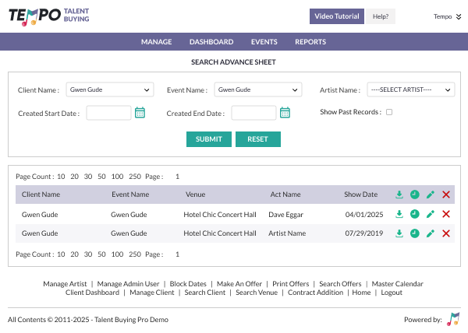The image size is (468, 333).
Task: Open the Master Calendar footer link
Action: pyautogui.click(x=398, y=284)
